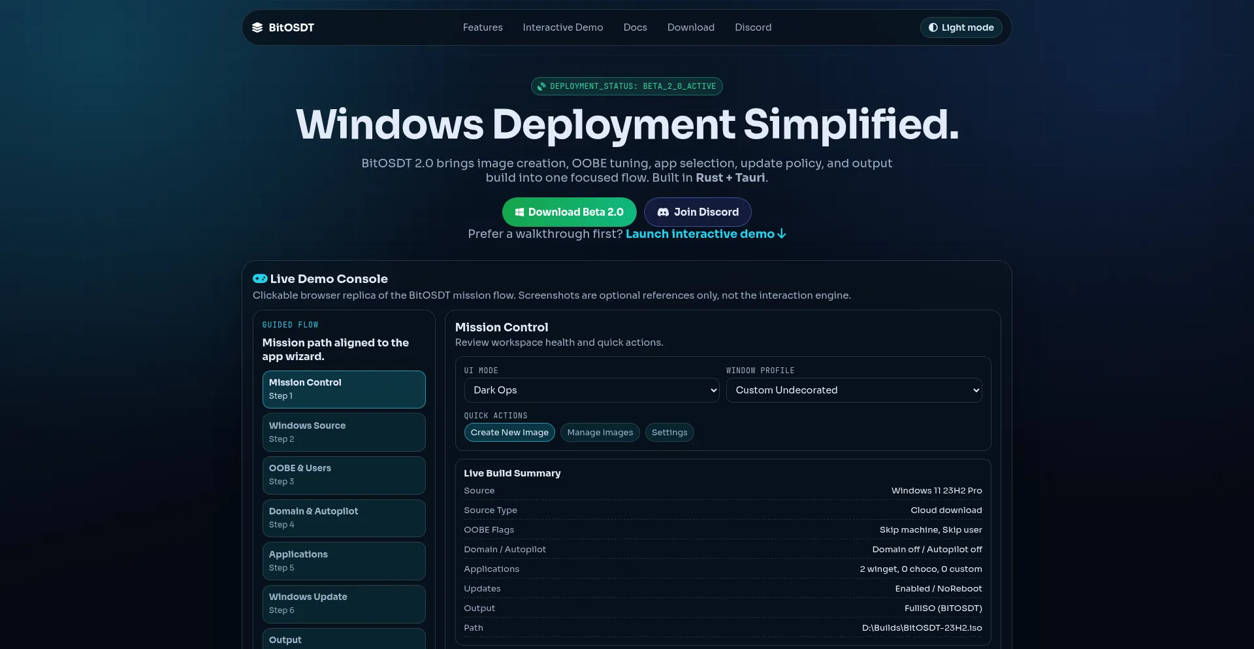Click the deployment status spinner icon
This screenshot has width=1254, height=649.
[x=541, y=86]
